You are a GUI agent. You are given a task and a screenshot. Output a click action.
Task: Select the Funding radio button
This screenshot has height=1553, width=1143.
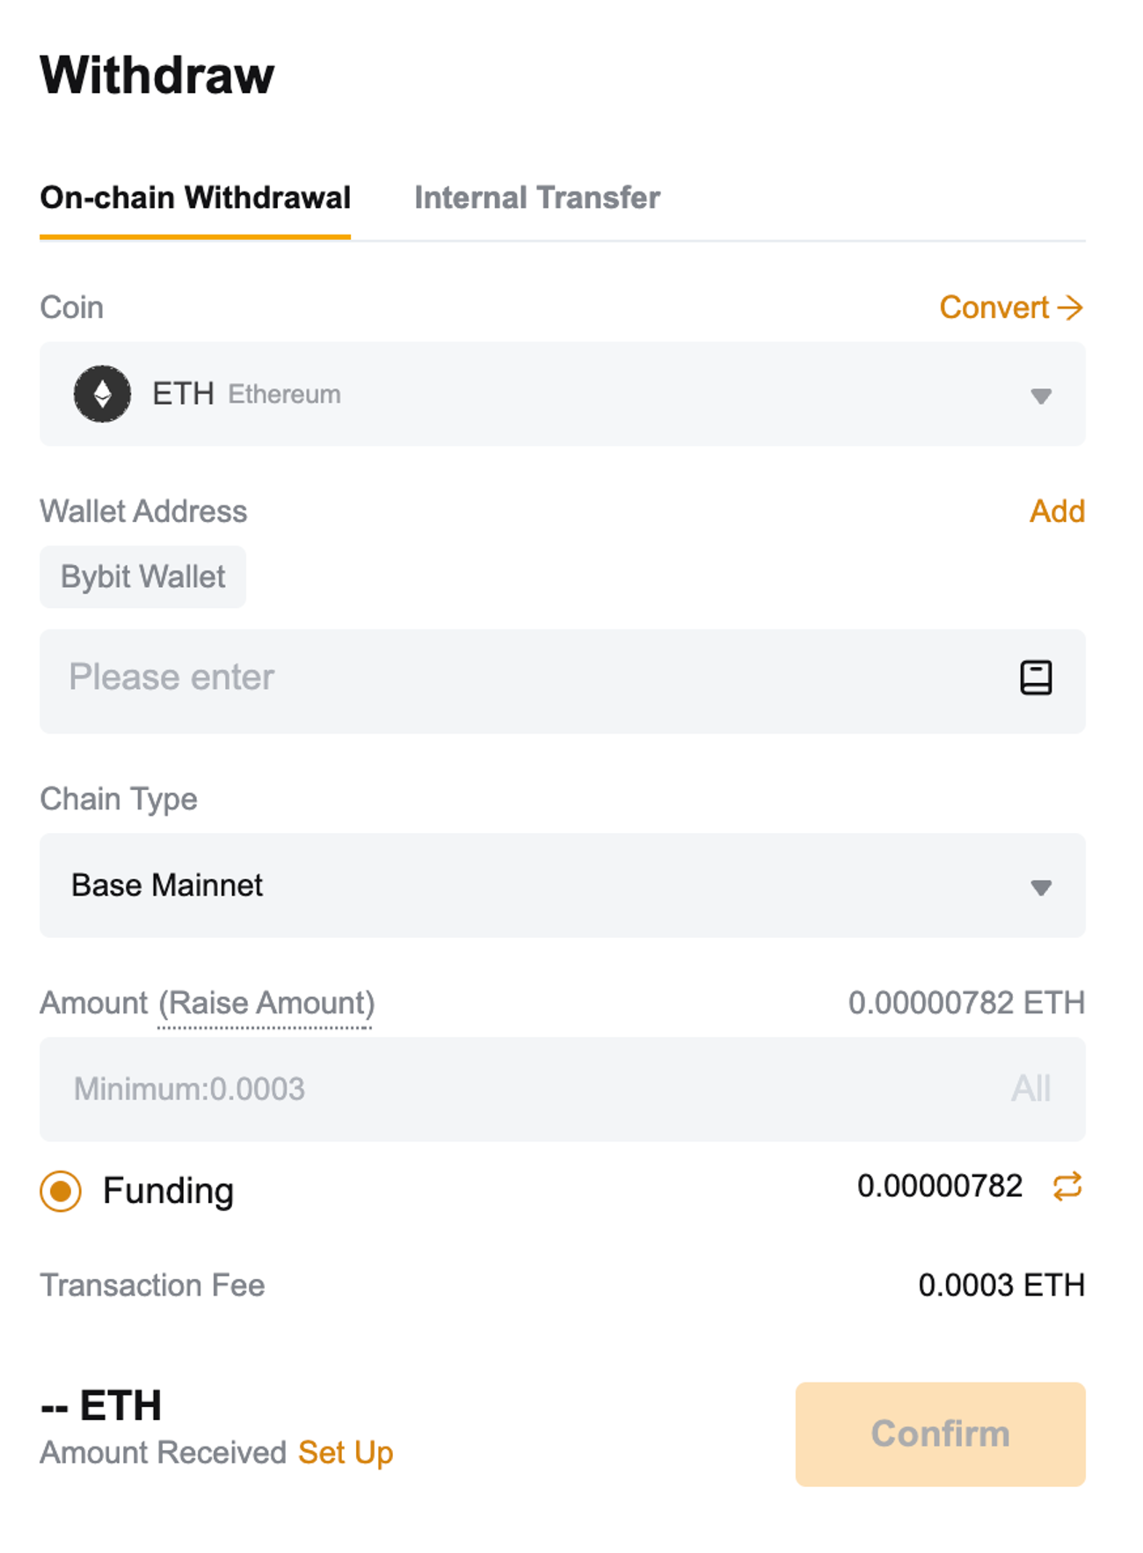pyautogui.click(x=61, y=1191)
